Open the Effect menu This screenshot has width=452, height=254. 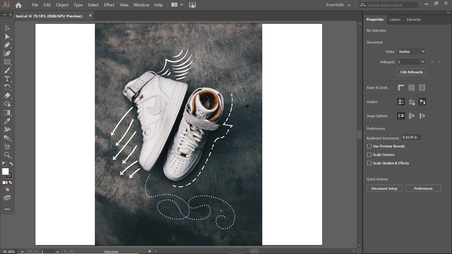tap(109, 5)
